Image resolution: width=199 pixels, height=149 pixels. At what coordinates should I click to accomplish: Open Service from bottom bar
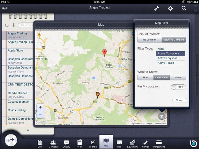point(146,144)
